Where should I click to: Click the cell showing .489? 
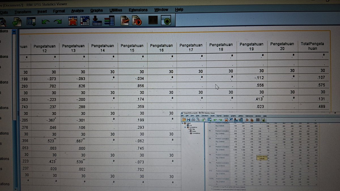[x=321, y=107]
